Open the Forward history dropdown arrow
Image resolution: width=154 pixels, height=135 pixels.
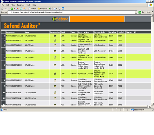tap(14, 9)
